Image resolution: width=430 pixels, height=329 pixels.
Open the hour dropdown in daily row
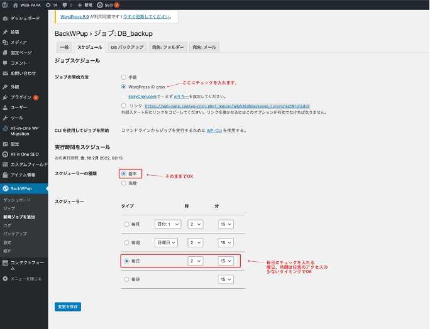click(195, 261)
